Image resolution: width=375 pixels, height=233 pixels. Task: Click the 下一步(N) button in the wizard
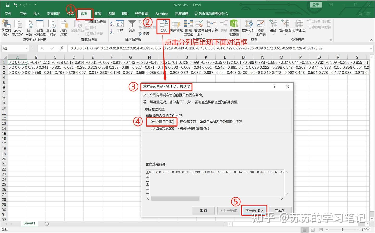(x=254, y=210)
